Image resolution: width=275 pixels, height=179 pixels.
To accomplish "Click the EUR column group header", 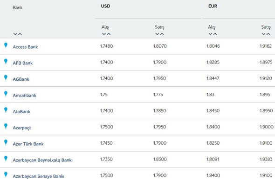I will 213,6.
